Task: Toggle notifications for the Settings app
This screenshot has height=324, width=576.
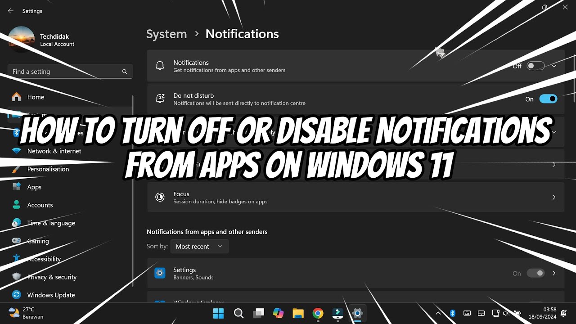Action: point(535,273)
